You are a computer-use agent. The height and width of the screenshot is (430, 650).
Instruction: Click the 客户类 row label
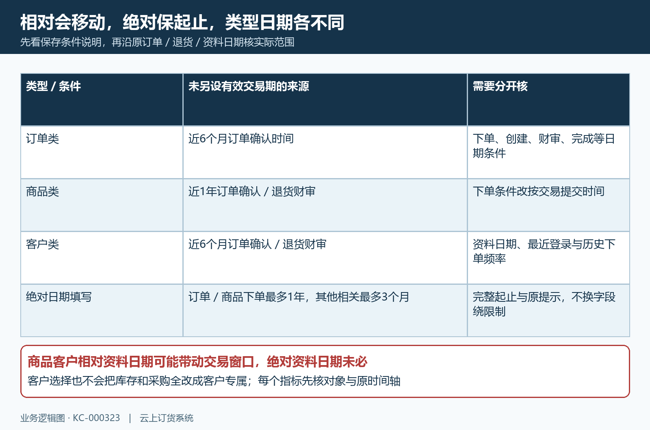click(x=102, y=258)
